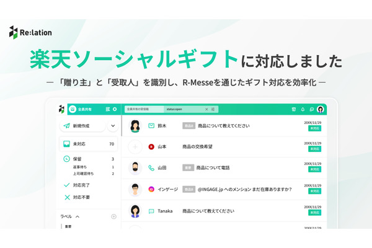Click the mail envelope icon next to 鈴木
This screenshot has width=372, height=248.
click(x=151, y=126)
